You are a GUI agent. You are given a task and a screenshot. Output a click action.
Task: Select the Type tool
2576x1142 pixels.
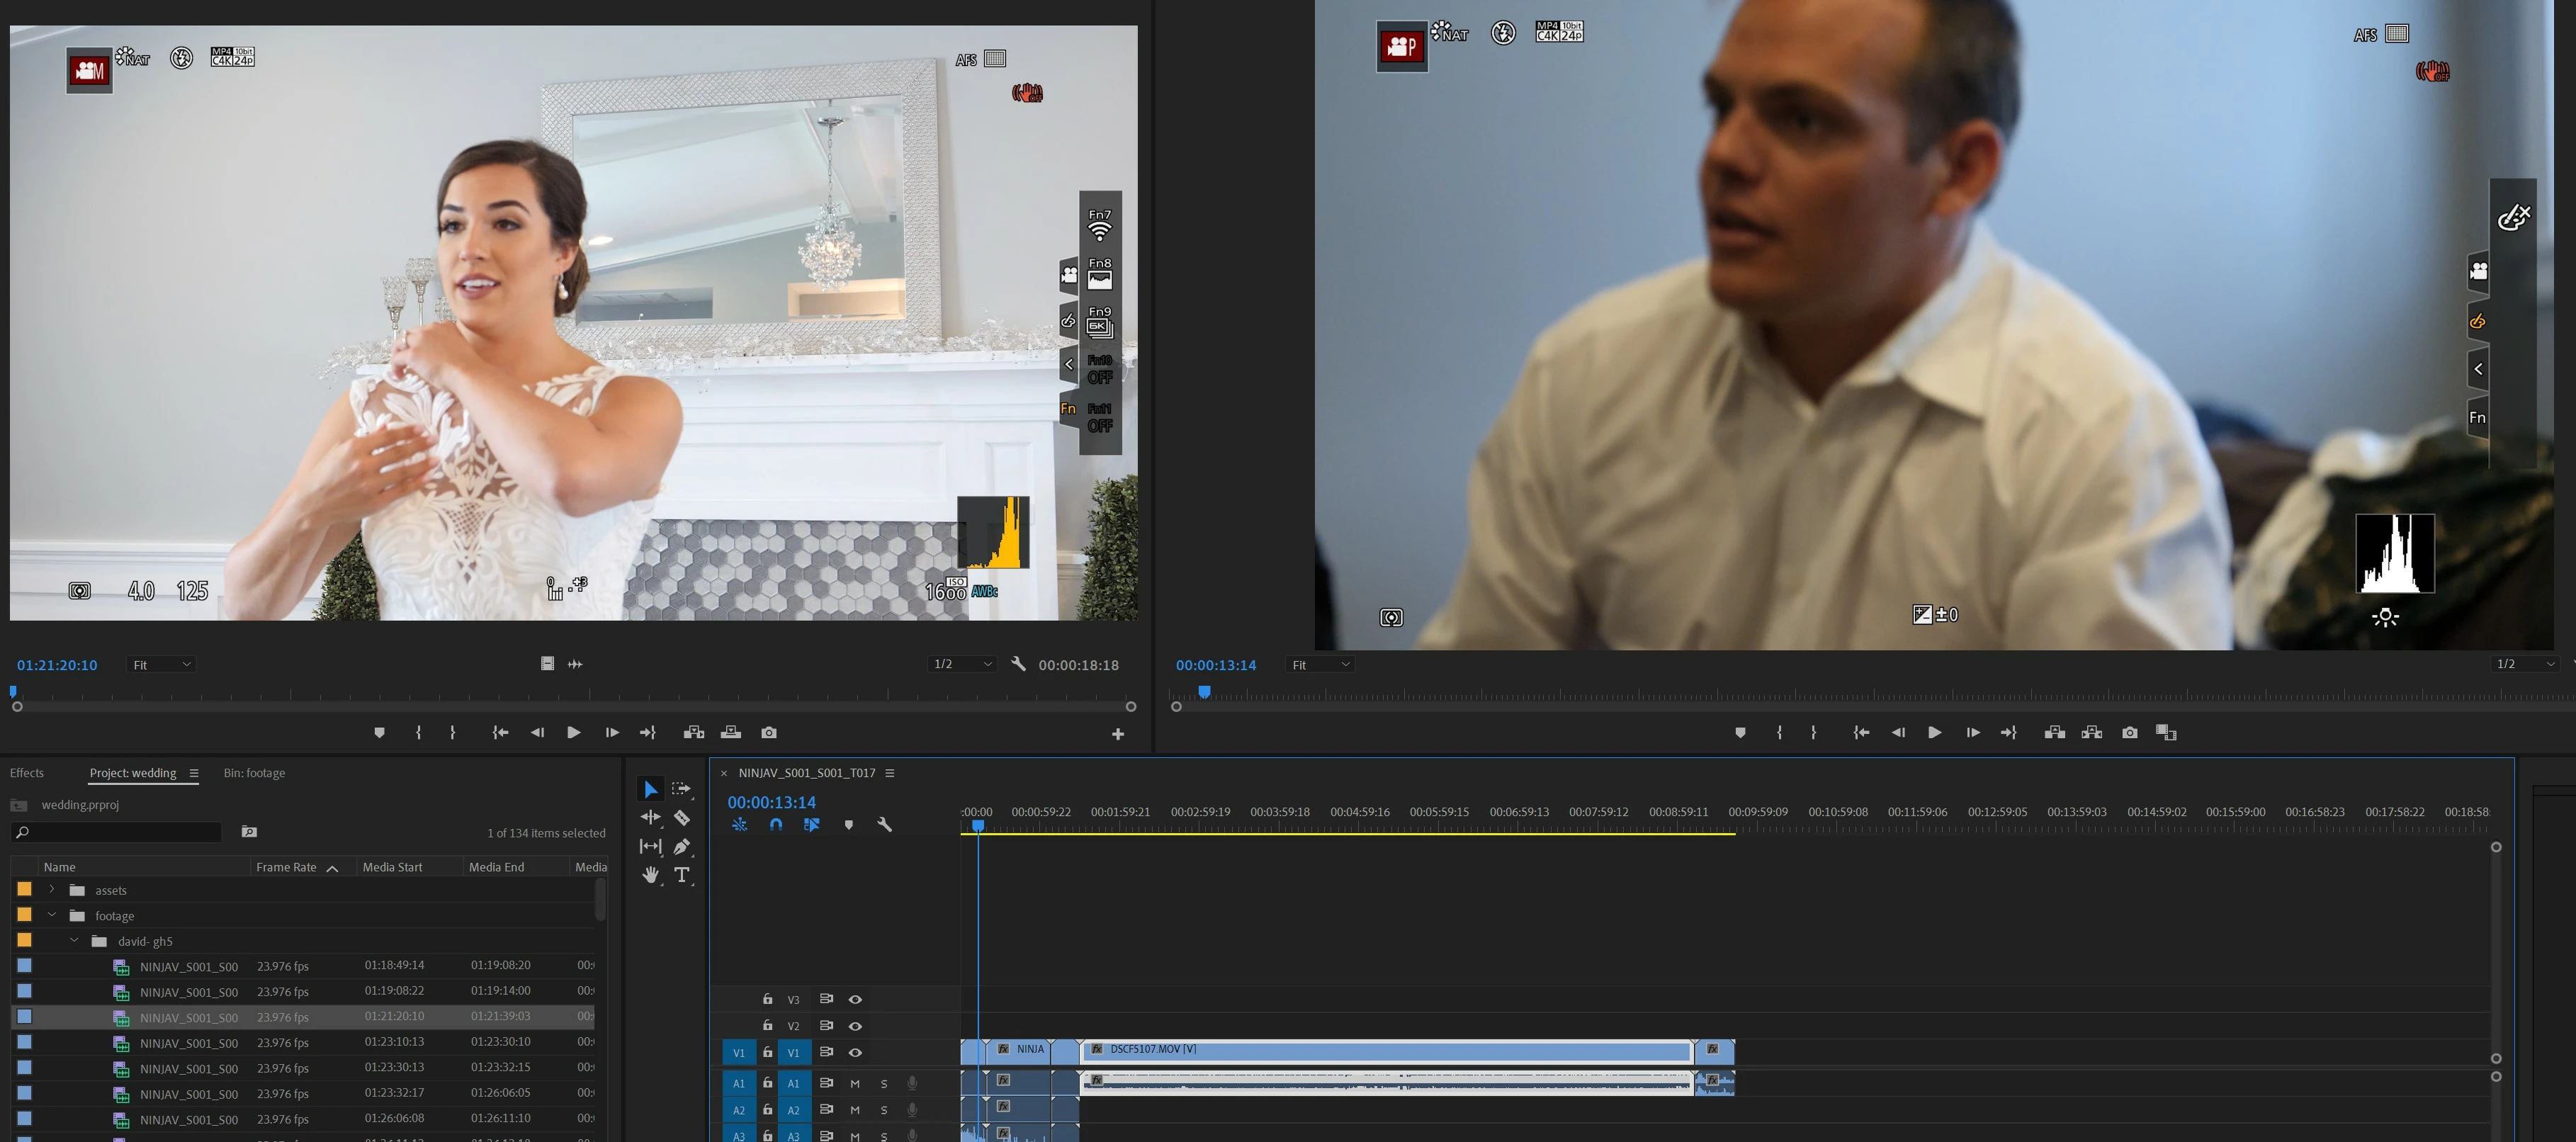click(682, 875)
